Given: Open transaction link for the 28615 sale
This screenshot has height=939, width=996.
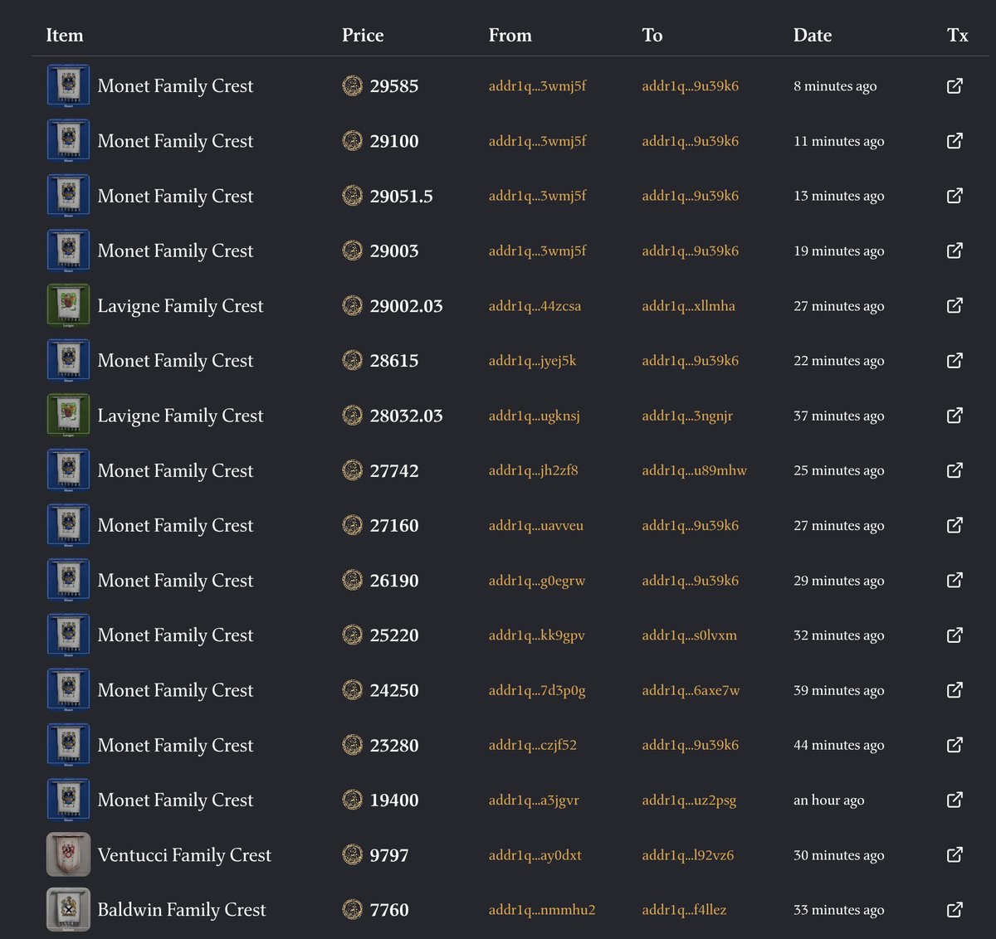Looking at the screenshot, I should tap(954, 360).
